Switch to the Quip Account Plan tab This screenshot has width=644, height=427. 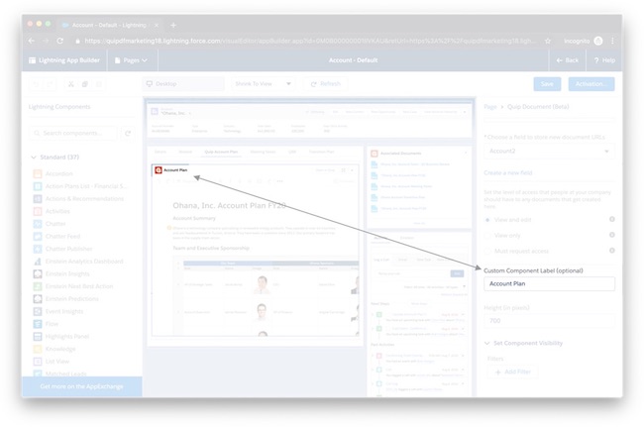pos(221,152)
